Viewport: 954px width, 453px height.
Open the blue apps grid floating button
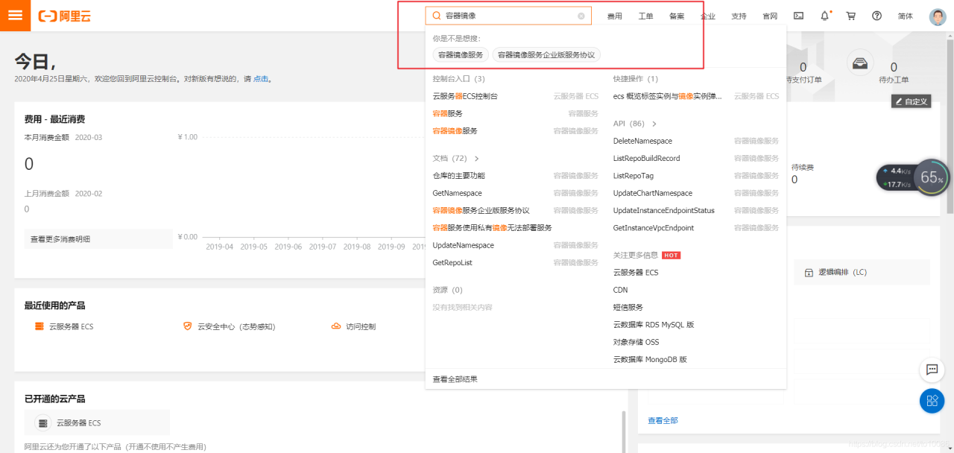coord(932,401)
